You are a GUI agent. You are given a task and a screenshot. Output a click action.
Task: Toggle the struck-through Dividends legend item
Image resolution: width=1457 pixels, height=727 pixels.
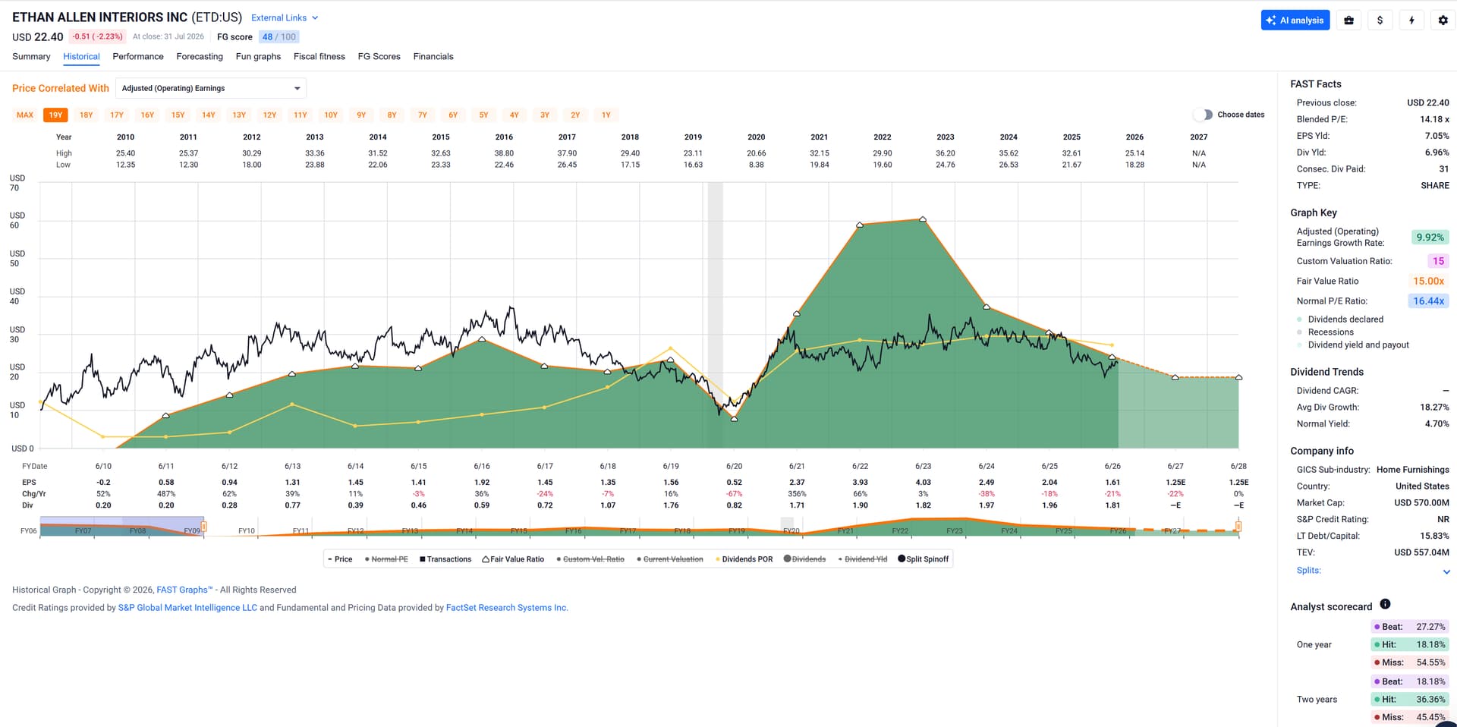804,559
